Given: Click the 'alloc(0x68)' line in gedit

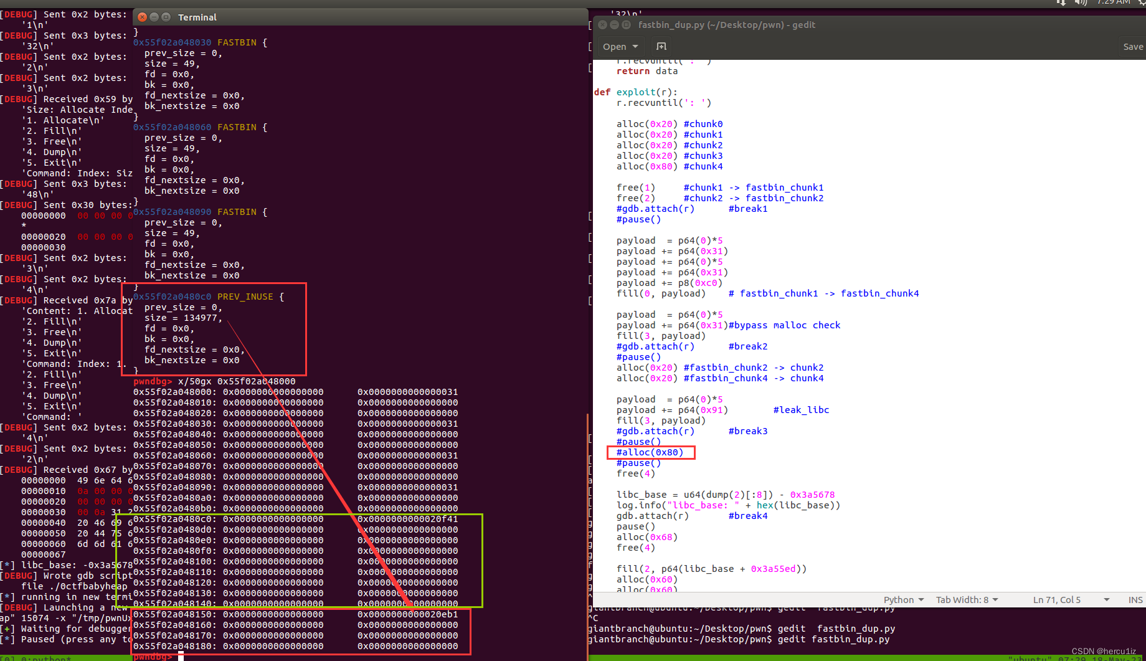Looking at the screenshot, I should (x=647, y=537).
